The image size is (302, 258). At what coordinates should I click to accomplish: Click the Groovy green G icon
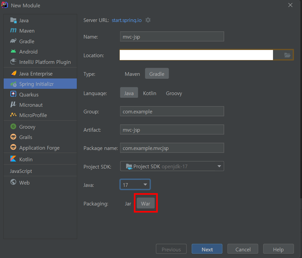[x=13, y=126]
